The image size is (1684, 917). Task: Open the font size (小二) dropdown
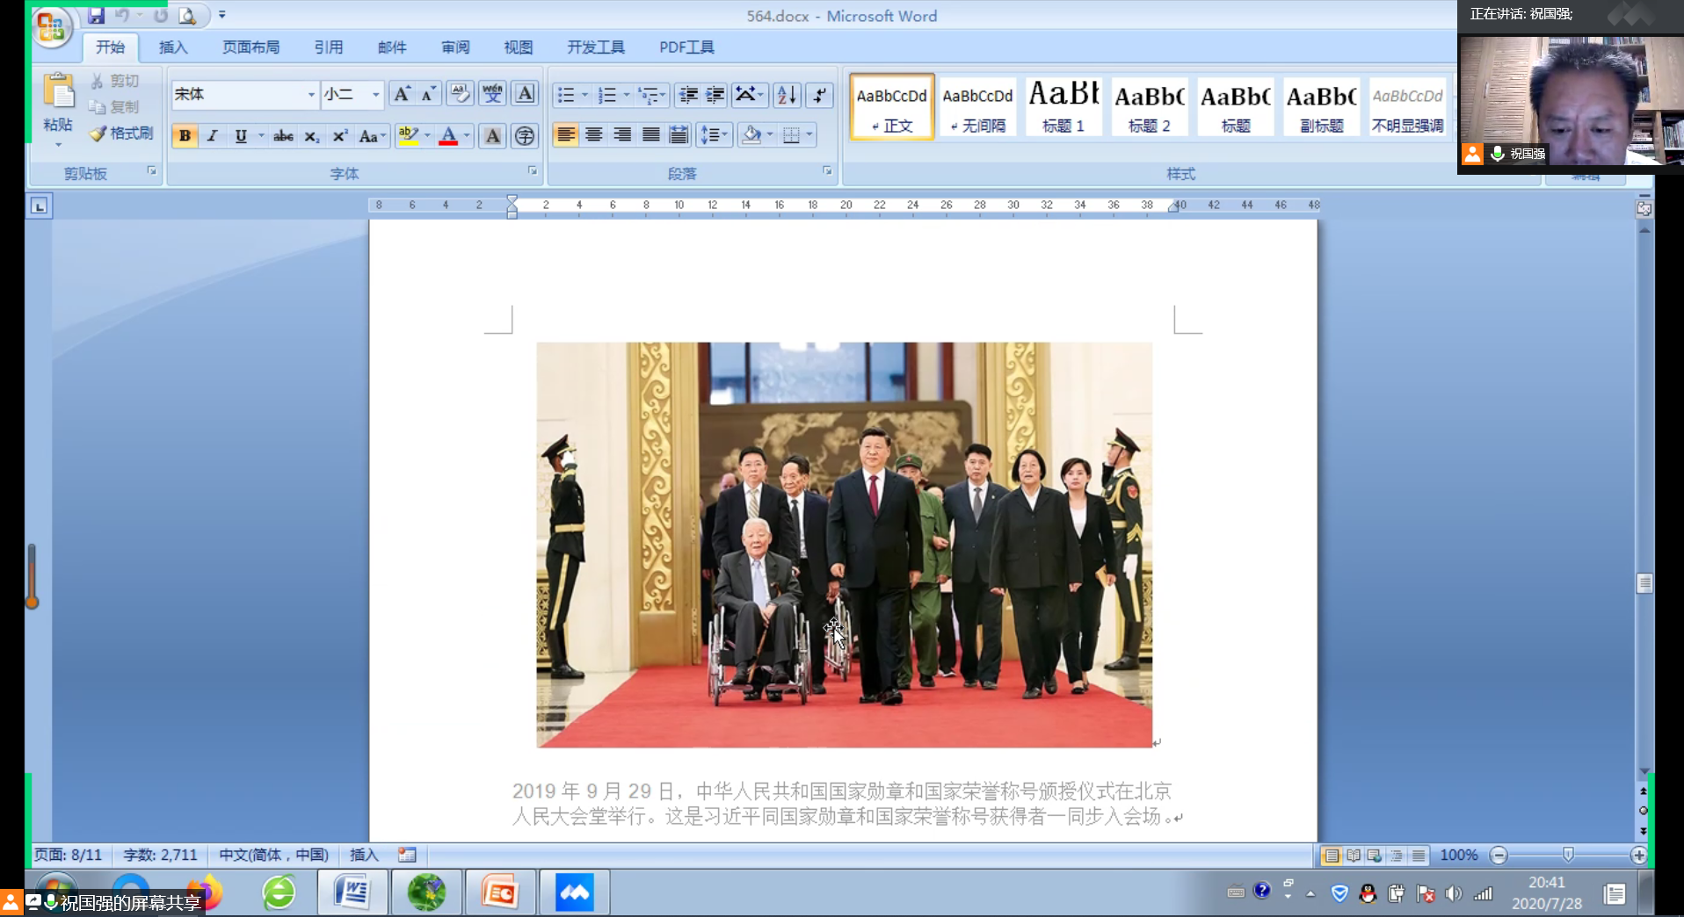(375, 95)
